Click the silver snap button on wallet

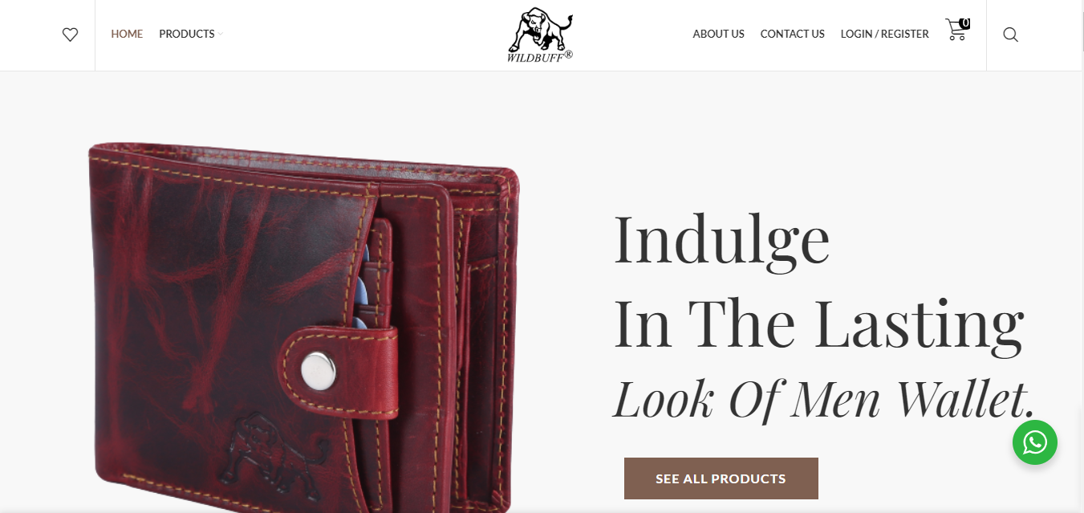point(318,372)
